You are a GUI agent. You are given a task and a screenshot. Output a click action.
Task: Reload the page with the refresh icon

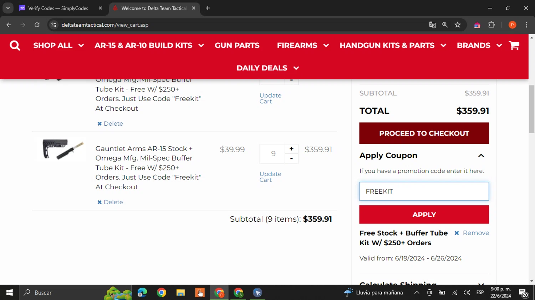(37, 25)
